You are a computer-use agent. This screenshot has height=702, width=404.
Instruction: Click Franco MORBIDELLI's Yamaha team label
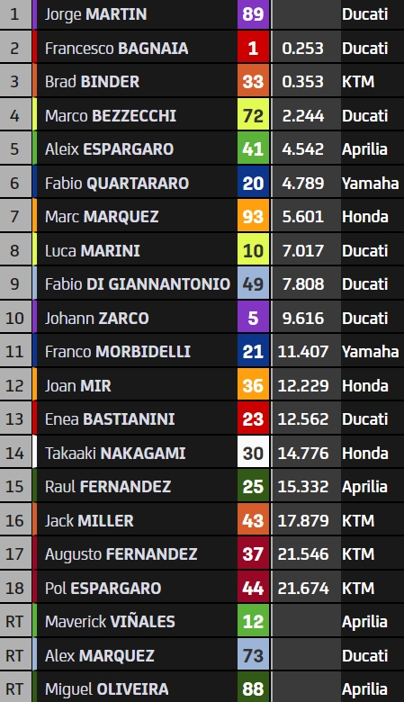(371, 352)
